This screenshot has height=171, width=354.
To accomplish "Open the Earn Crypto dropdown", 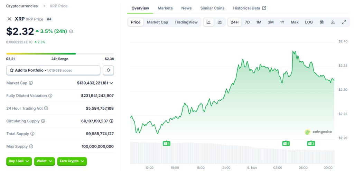I will [72, 161].
